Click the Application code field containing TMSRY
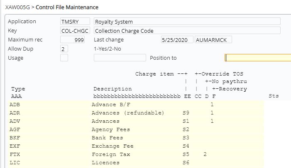This screenshot has height=168, width=291. [x=75, y=22]
